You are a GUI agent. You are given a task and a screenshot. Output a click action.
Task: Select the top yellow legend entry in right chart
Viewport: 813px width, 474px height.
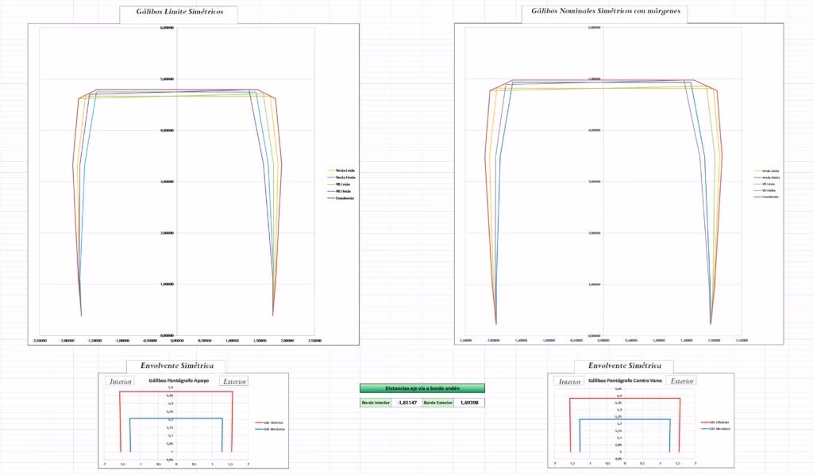pos(770,170)
